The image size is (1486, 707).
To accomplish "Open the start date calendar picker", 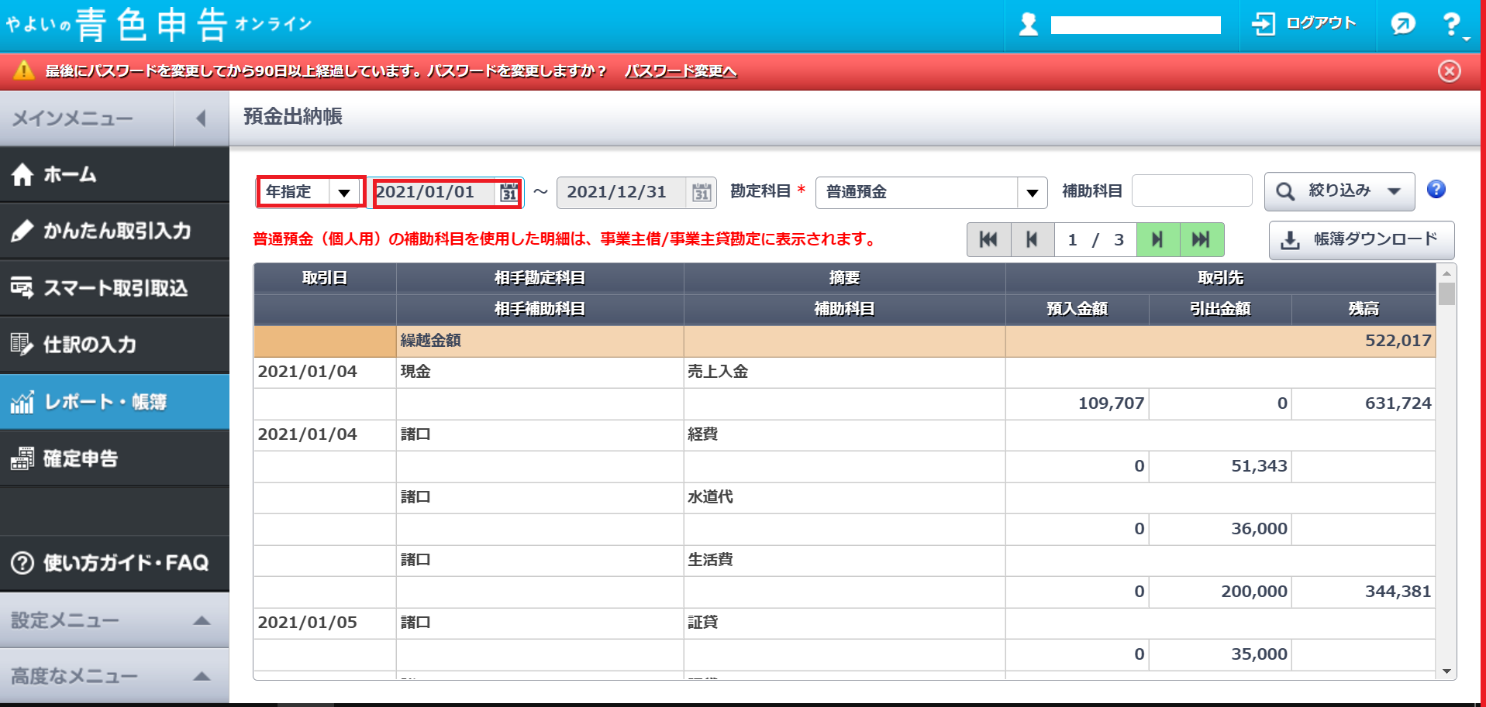I will (509, 193).
